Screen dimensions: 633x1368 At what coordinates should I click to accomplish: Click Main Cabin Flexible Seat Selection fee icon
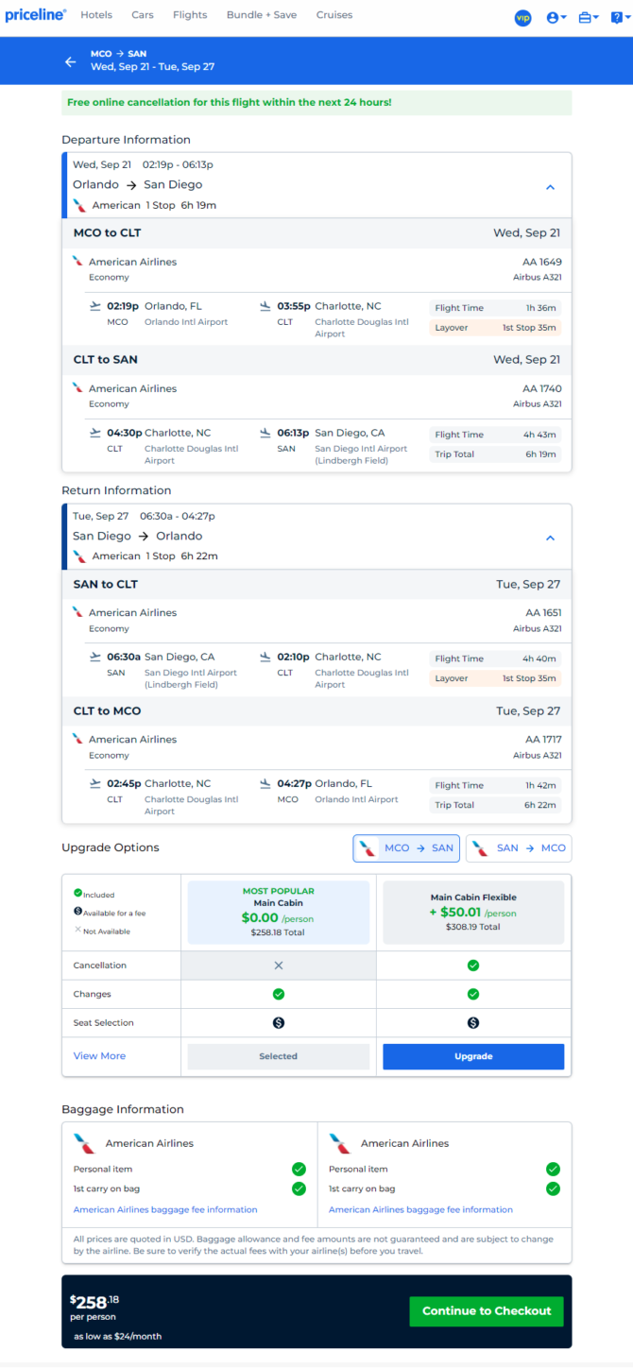point(473,1023)
